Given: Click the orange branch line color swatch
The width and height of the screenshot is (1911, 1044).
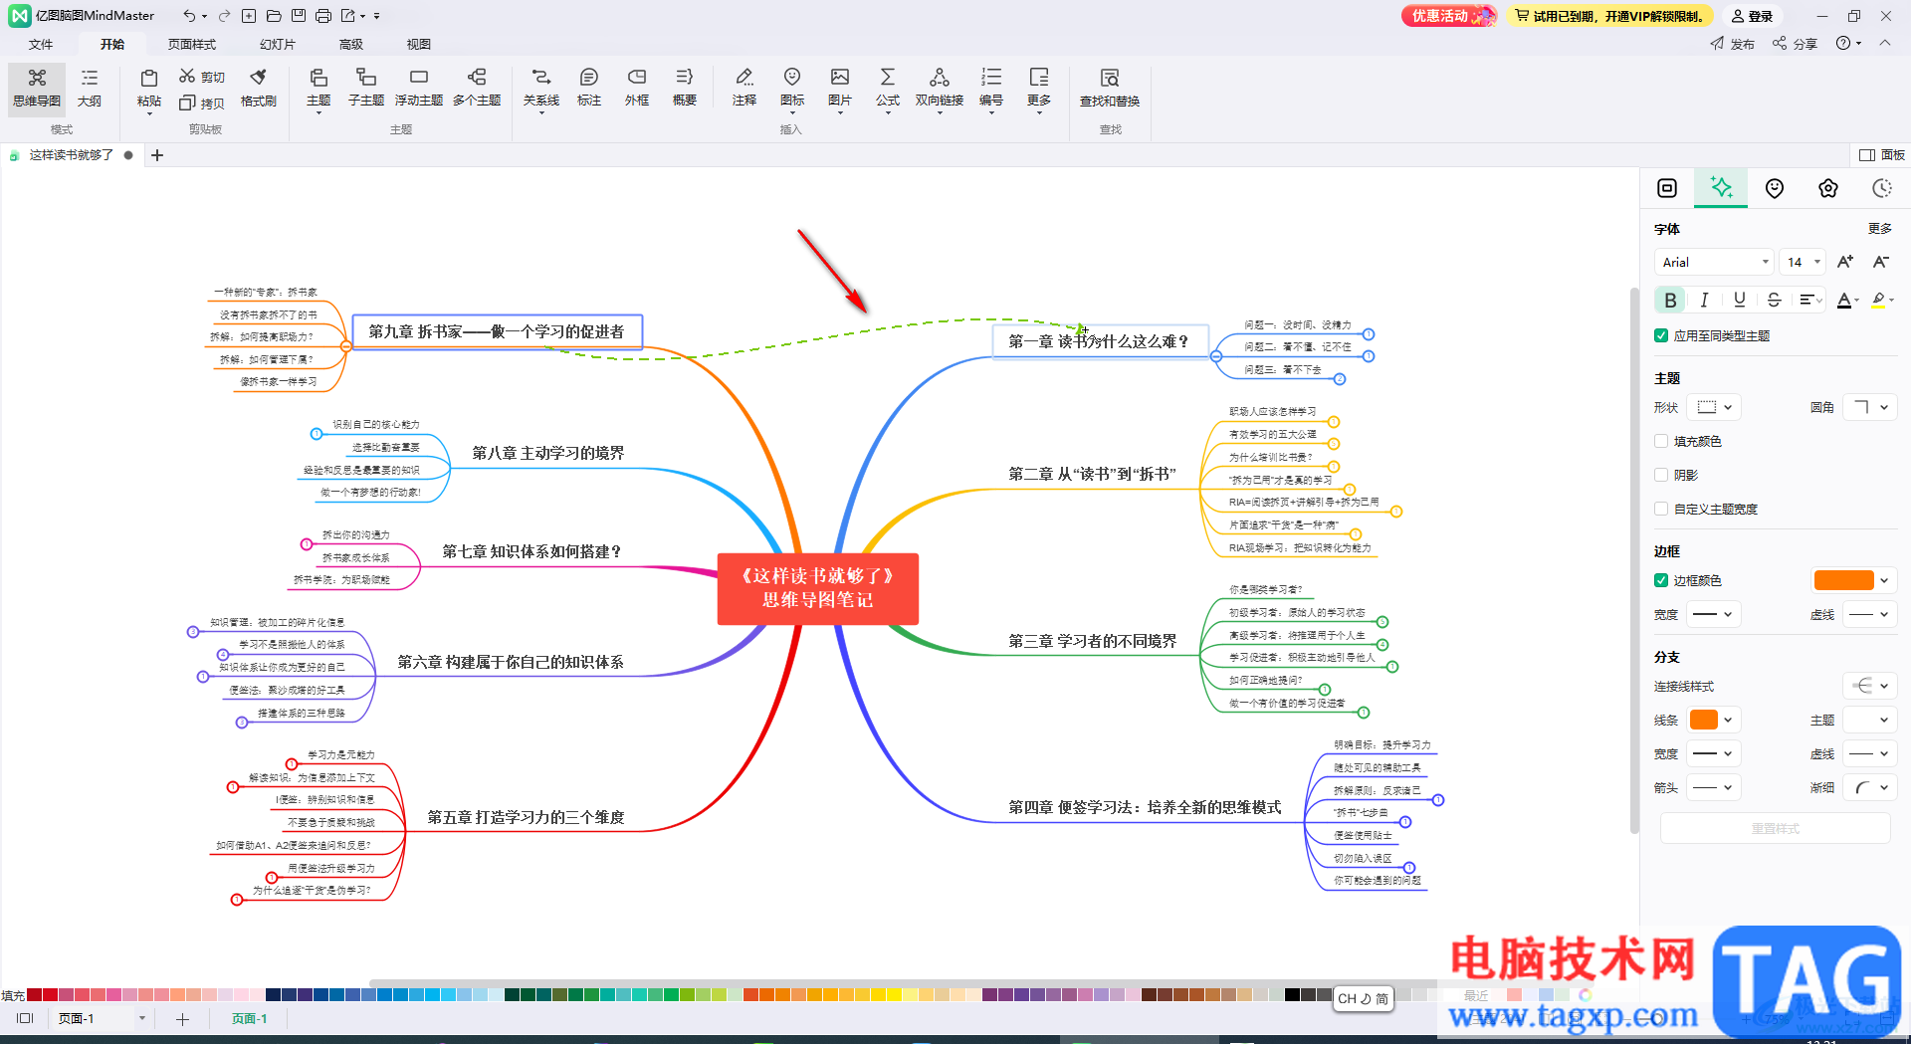Looking at the screenshot, I should tap(1704, 720).
